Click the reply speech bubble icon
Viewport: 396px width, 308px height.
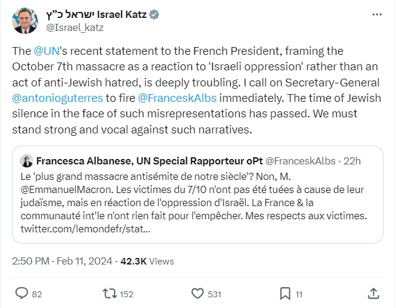(21, 293)
